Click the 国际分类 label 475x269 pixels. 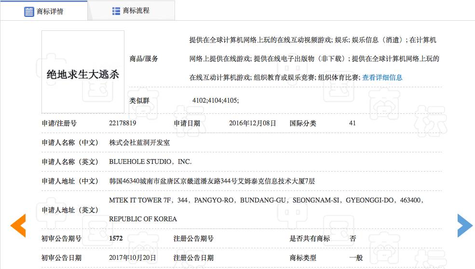303,123
